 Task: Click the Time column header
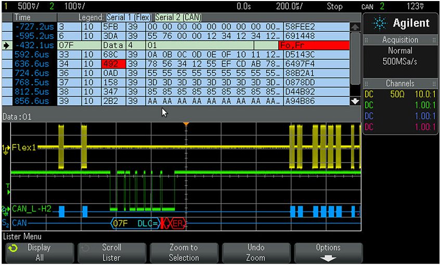(22, 17)
